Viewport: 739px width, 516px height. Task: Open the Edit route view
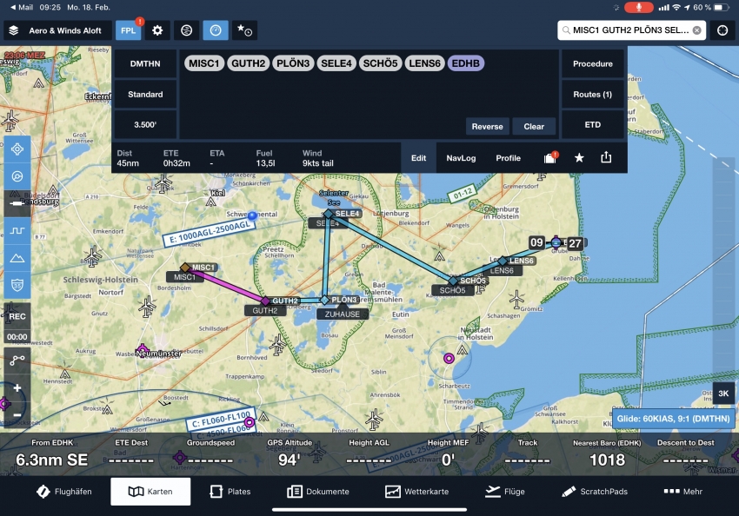(x=418, y=158)
